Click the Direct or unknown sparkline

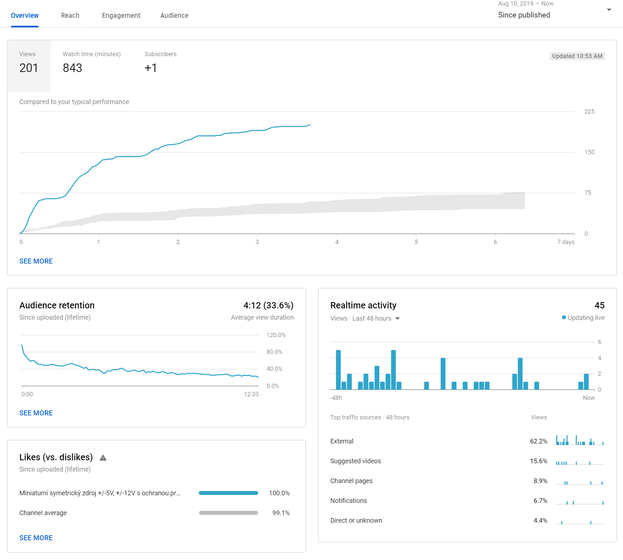(580, 522)
